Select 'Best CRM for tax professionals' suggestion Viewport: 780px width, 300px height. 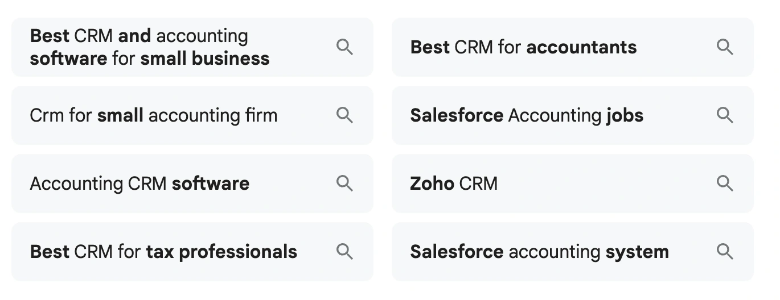point(163,252)
